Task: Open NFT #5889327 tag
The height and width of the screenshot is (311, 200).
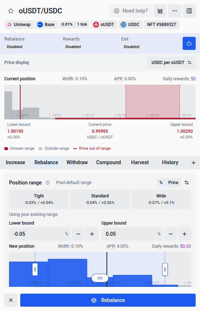Action: 162,25
